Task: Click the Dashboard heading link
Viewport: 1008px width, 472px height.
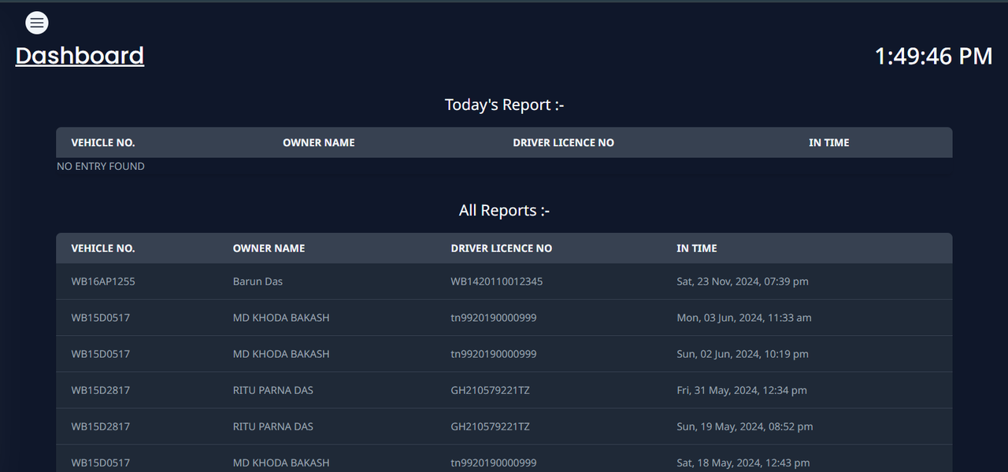Action: pyautogui.click(x=80, y=56)
